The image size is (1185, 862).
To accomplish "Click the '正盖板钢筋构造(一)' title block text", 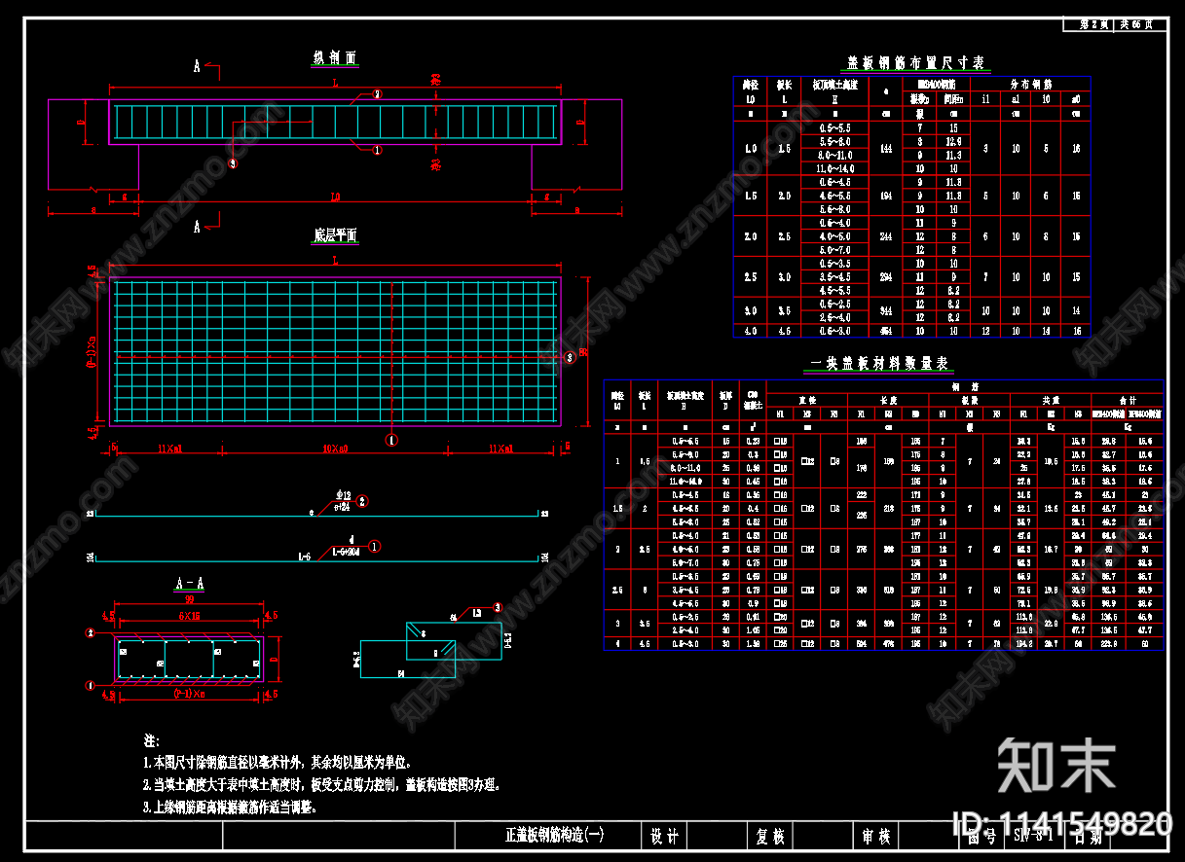I will [554, 835].
